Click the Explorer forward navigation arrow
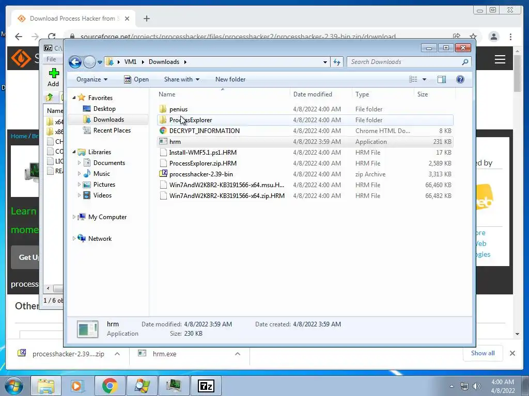Screen dimensions: 529x396 (89, 62)
